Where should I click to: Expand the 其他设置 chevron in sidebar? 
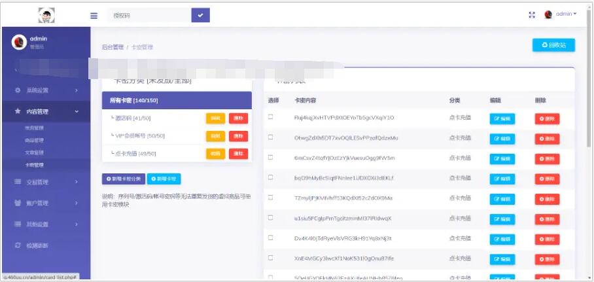point(76,224)
